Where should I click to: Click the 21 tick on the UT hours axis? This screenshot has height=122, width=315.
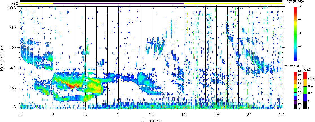pos(249,115)
